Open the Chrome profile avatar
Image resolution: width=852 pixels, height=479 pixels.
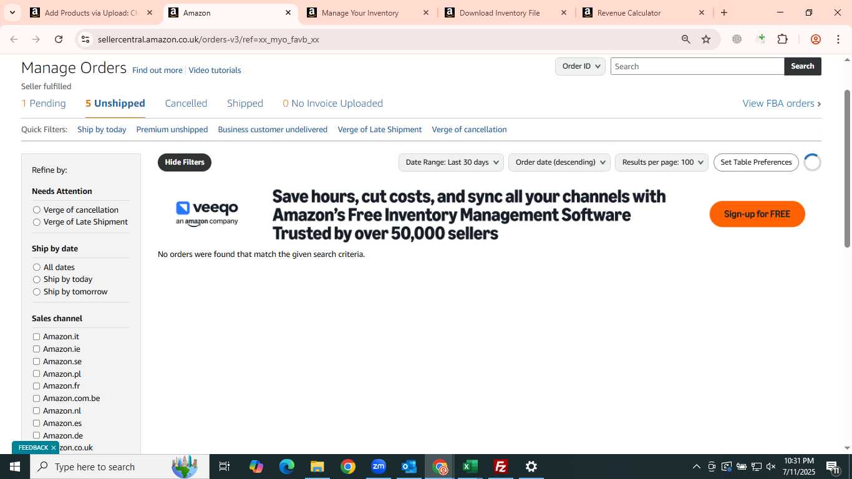[815, 39]
